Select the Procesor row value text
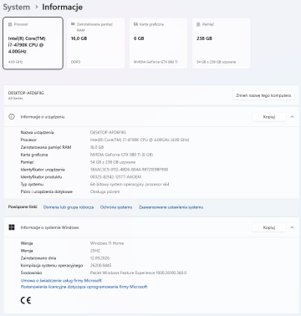 tap(140, 140)
